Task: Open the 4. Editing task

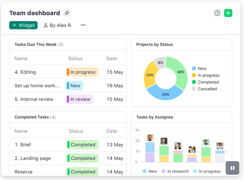Action: click(x=25, y=72)
